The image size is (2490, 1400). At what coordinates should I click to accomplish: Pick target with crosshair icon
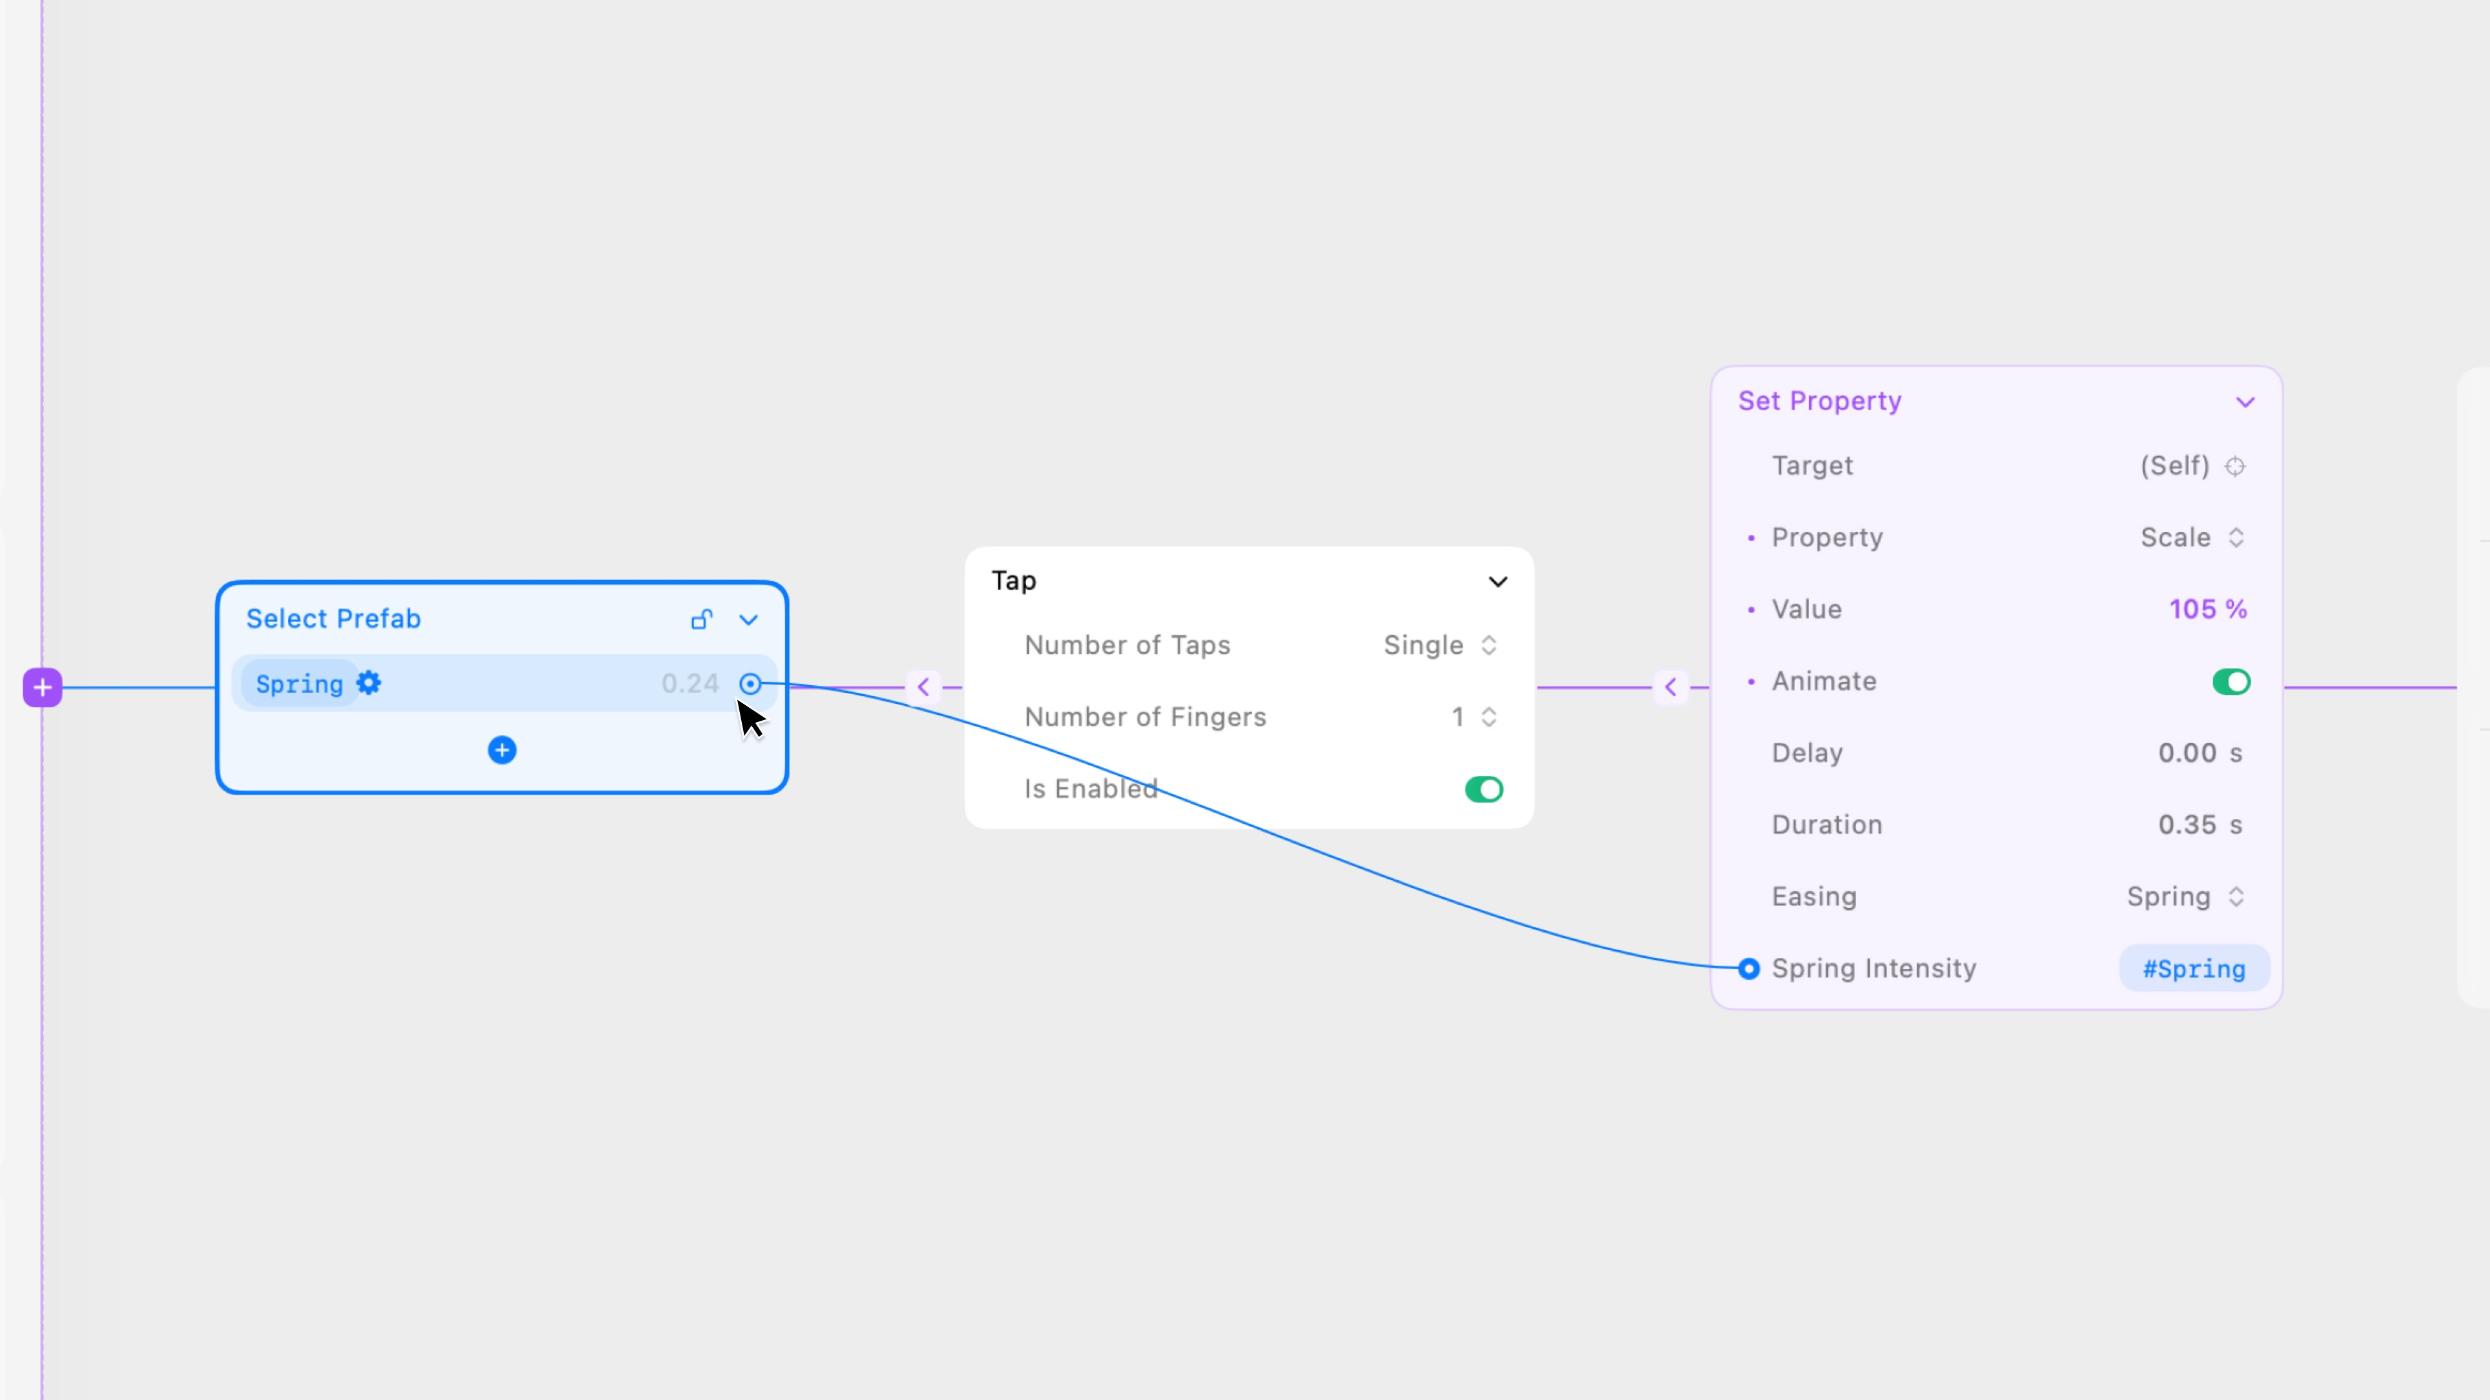pyautogui.click(x=2235, y=467)
